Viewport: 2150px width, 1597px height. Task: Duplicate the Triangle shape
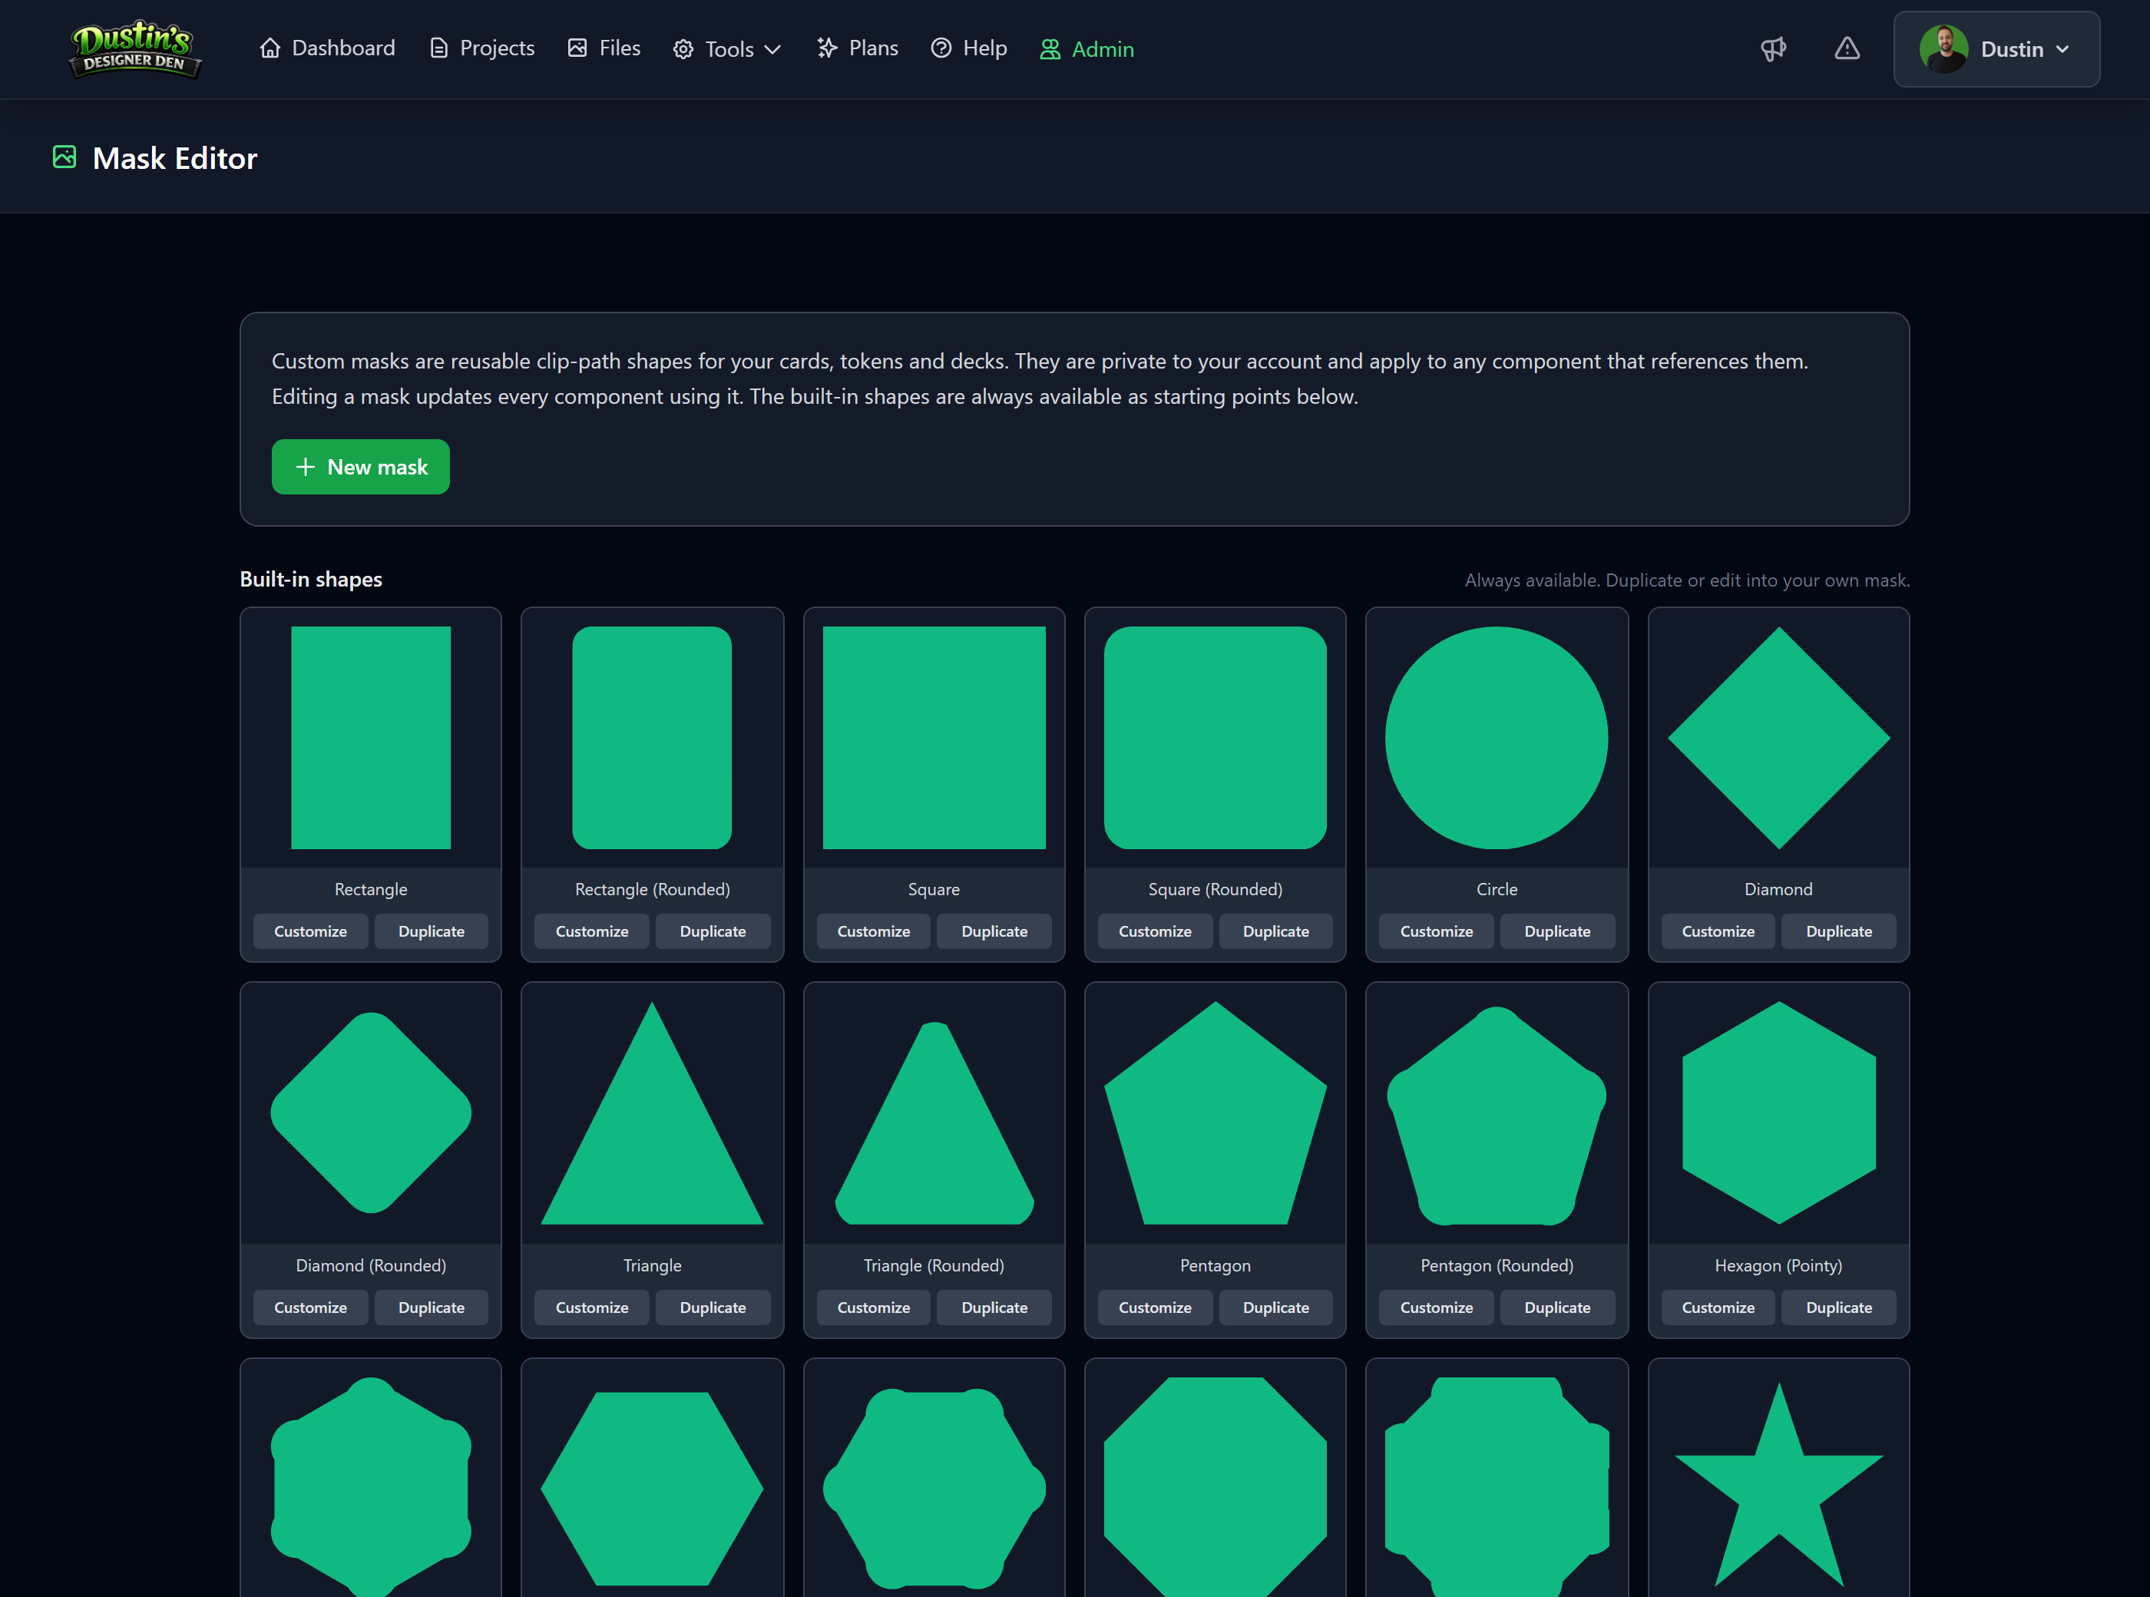point(713,1307)
